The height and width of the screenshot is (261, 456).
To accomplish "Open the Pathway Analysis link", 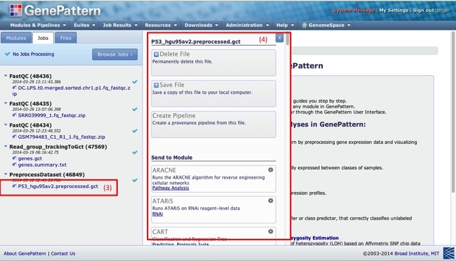I will click(x=170, y=188).
